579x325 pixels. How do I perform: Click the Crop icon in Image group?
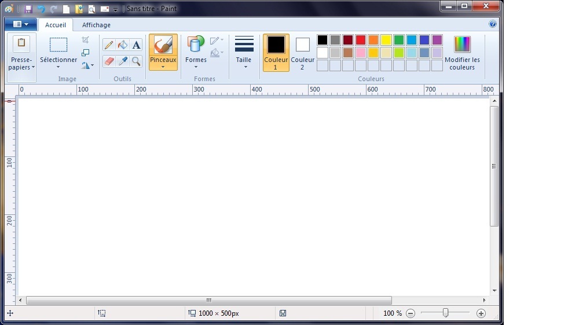coord(86,40)
